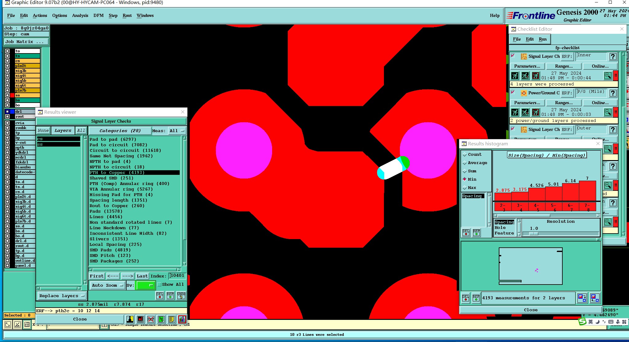Click second run icon under Inner Signal Layer check
629x342 pixels.
525,76
